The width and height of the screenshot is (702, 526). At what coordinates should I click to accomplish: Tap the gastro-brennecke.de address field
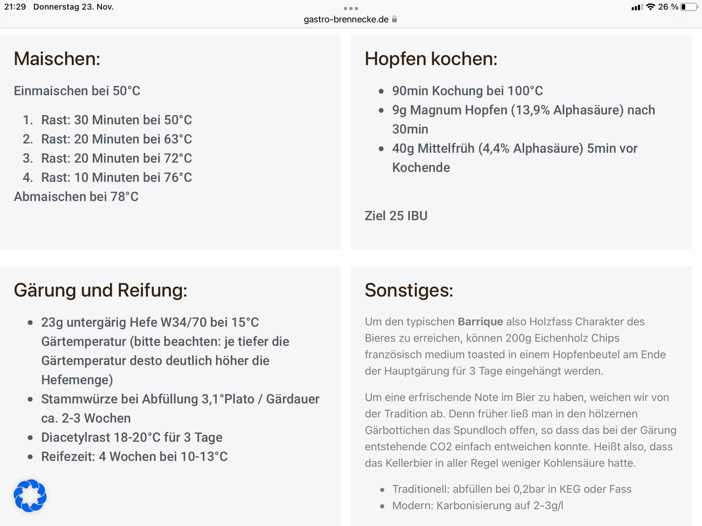(x=346, y=19)
